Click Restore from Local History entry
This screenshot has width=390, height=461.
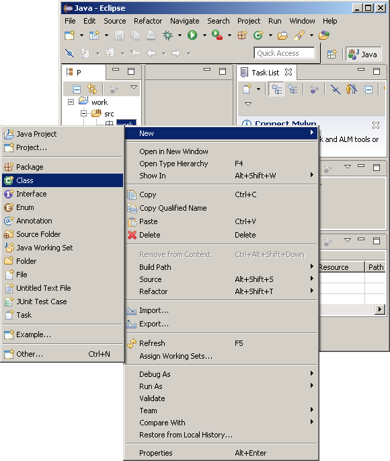tap(221, 435)
